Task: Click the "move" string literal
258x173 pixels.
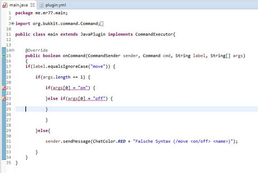Action: click(x=98, y=66)
